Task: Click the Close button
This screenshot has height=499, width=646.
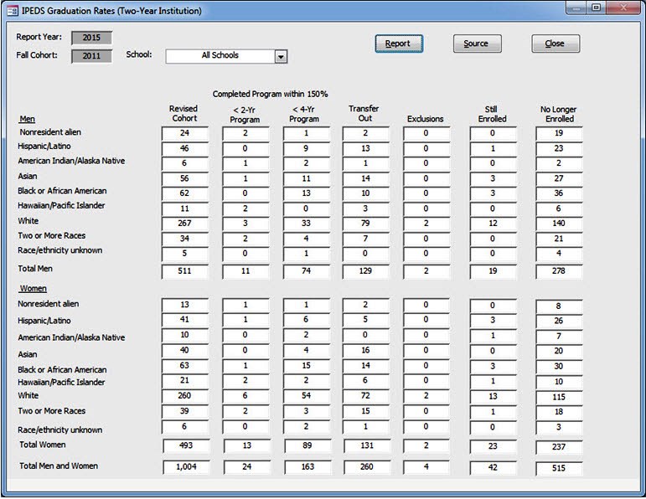Action: 556,44
